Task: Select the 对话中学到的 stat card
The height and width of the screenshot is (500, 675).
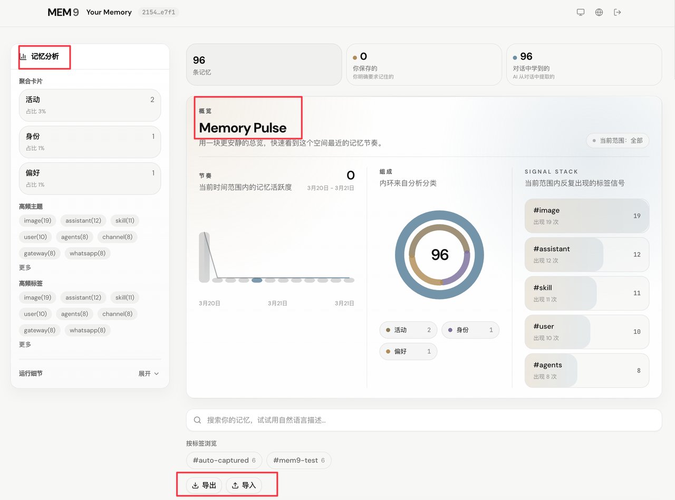Action: pyautogui.click(x=584, y=64)
